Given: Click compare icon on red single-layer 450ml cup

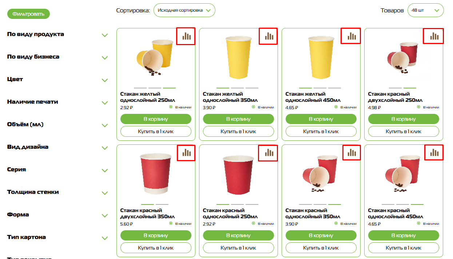Looking at the screenshot, I should click(x=434, y=153).
